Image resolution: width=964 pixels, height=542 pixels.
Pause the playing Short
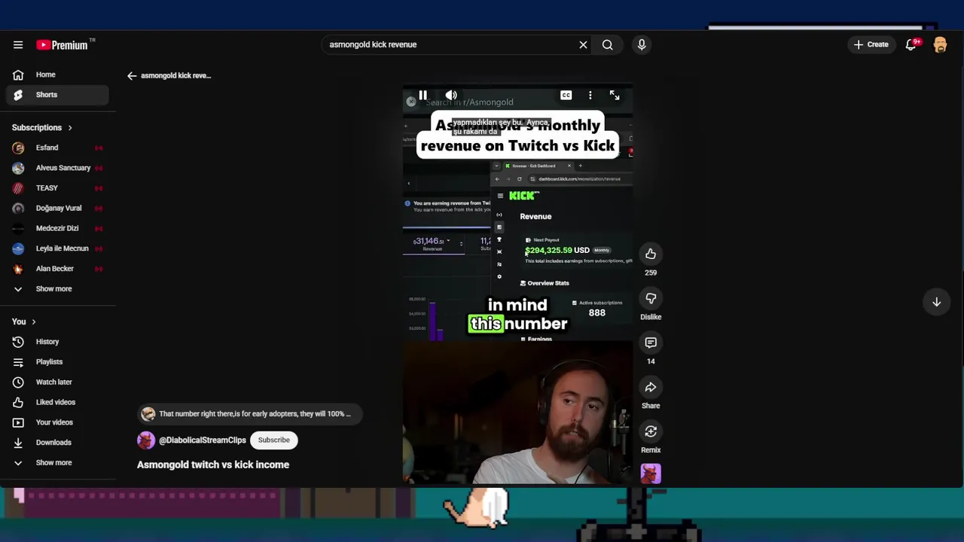point(423,96)
